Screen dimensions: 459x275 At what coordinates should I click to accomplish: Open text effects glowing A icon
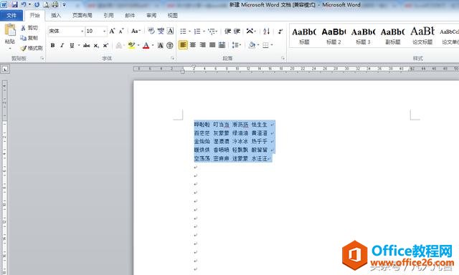pos(118,45)
